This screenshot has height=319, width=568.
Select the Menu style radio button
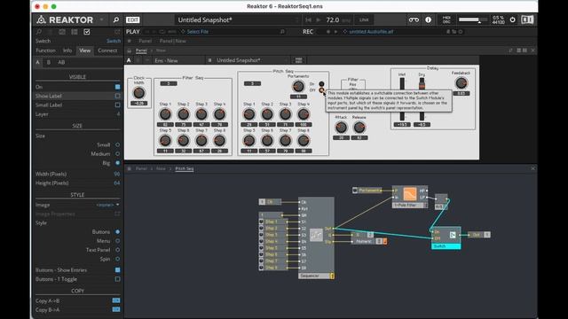click(x=118, y=241)
